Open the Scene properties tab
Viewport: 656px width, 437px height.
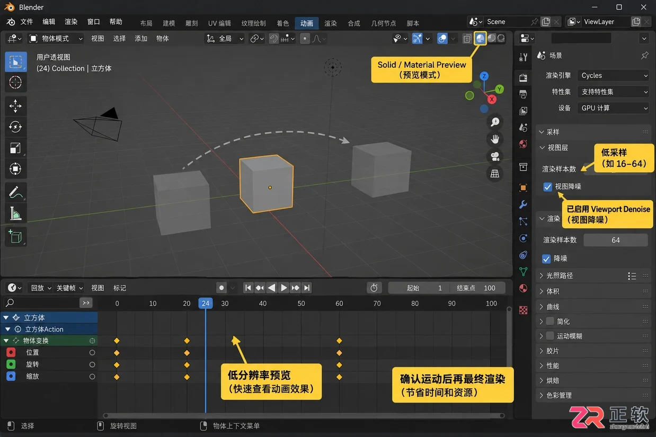click(x=523, y=128)
